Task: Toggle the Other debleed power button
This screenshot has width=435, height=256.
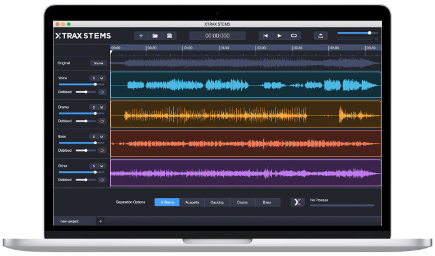Action: pyautogui.click(x=102, y=180)
